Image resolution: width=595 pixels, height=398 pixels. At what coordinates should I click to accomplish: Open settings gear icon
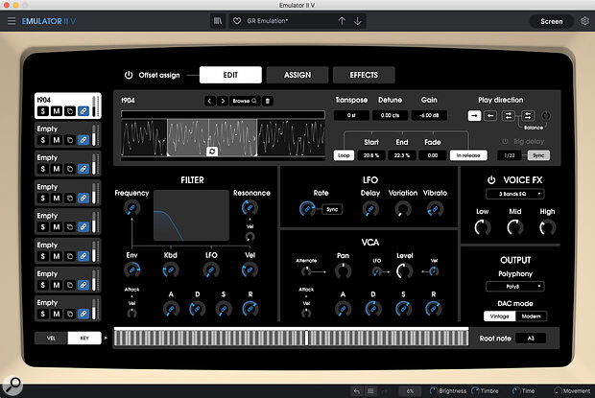[x=584, y=21]
